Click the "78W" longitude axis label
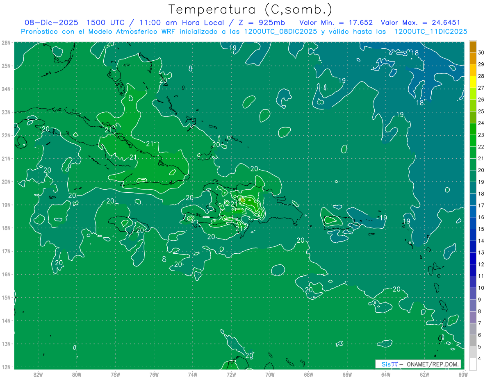492x380 pixels. coord(115,374)
